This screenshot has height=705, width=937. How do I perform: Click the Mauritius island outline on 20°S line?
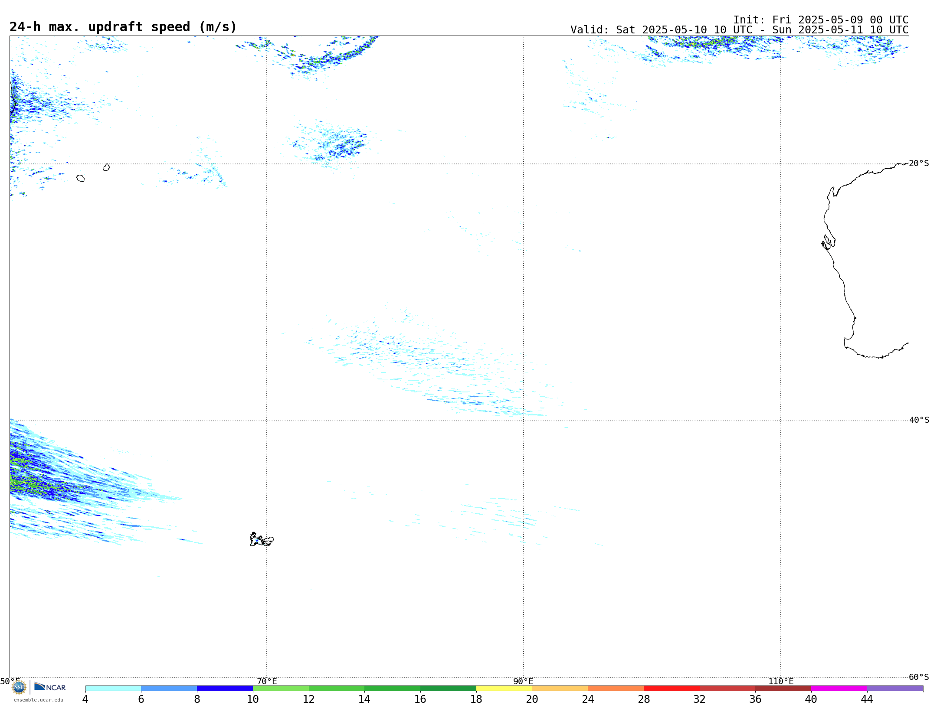(x=106, y=167)
